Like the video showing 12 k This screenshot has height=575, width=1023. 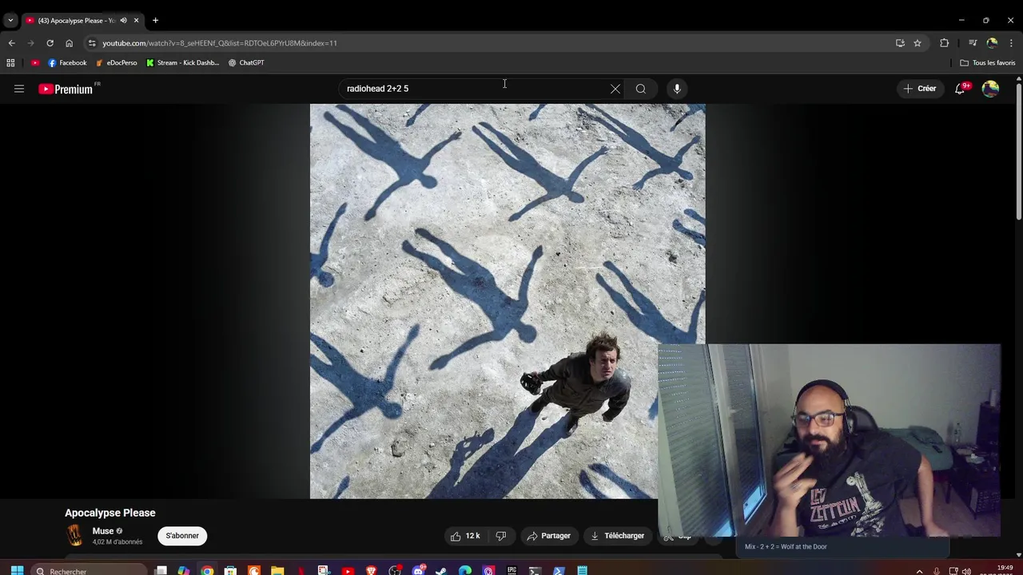[x=466, y=536]
